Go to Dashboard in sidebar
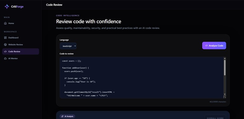244x119 pixels. tap(21, 37)
